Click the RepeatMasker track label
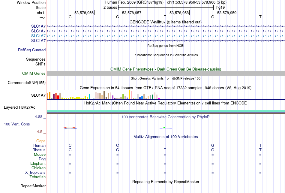Viewport: 285px width, 193px height. click(x=33, y=186)
